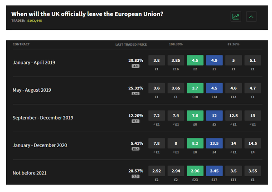Click blue 3.45 price for Not before 2021
This screenshot has width=272, height=192.
click(214, 171)
